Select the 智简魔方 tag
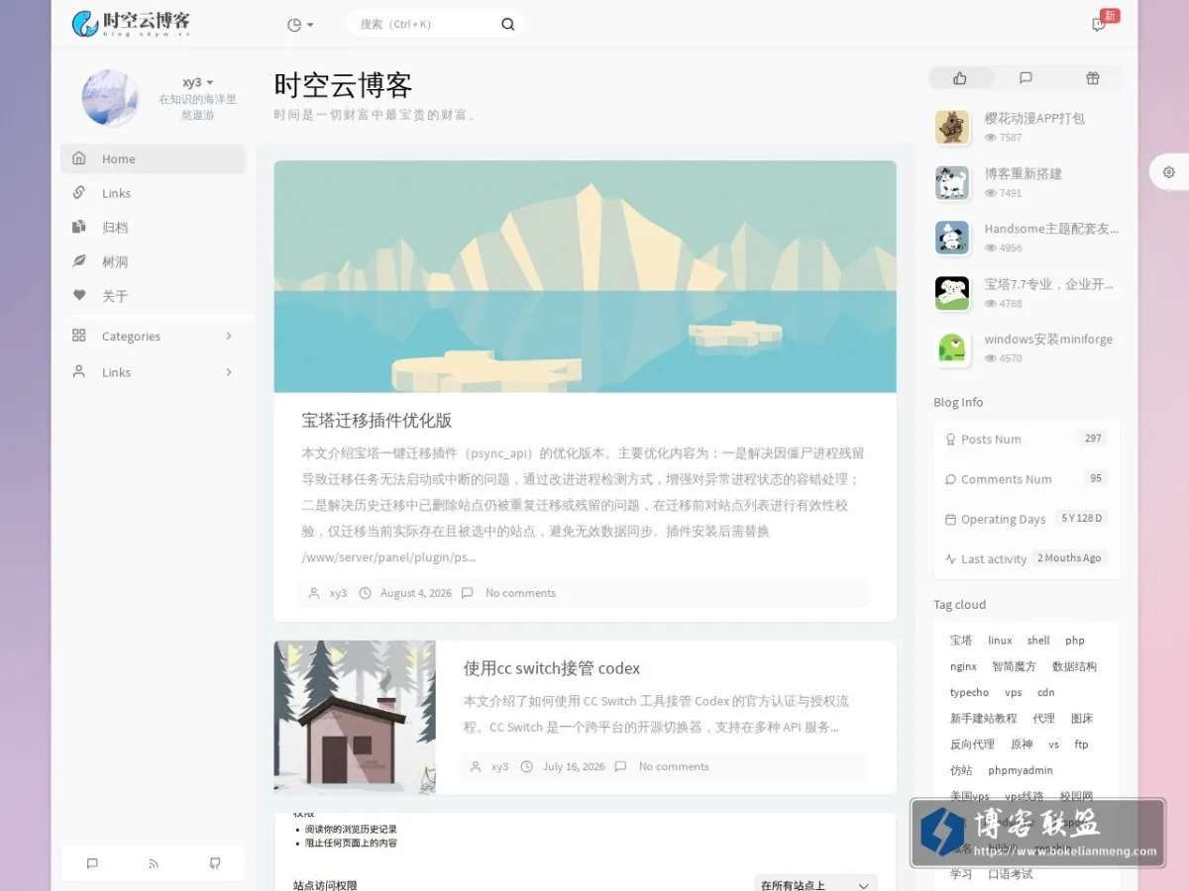Screen dimensions: 1189x891 pos(1014,666)
